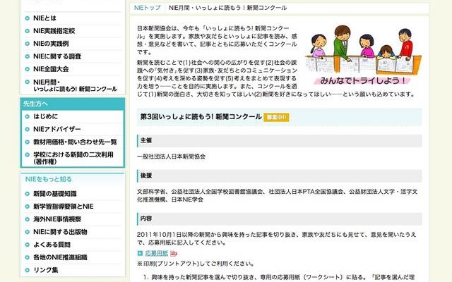This screenshot has height=282, width=452.
Task: Open はじめに under 先生方へ
Action: [45, 116]
